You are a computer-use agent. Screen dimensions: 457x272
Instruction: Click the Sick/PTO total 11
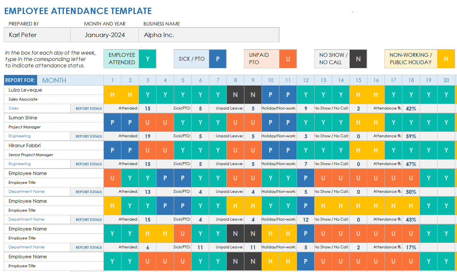click(x=200, y=247)
